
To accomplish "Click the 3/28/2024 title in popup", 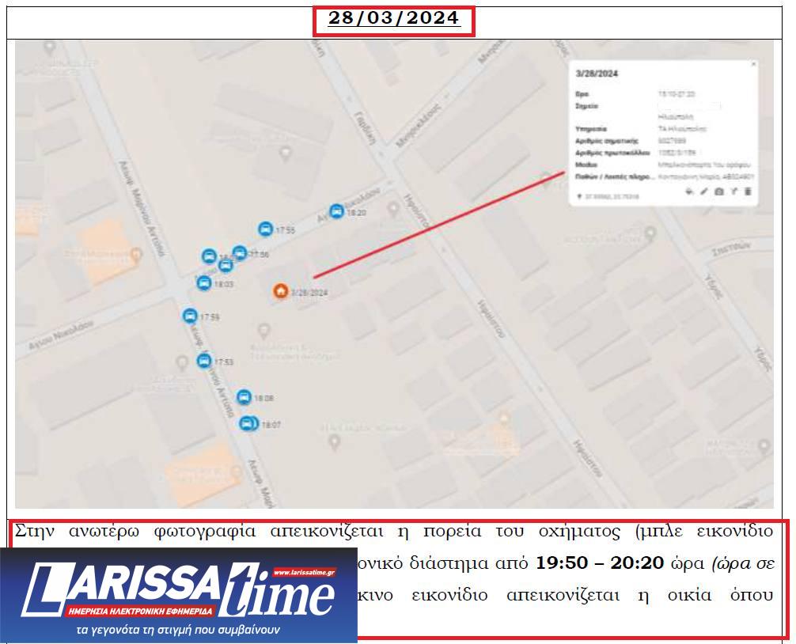I will coord(597,74).
